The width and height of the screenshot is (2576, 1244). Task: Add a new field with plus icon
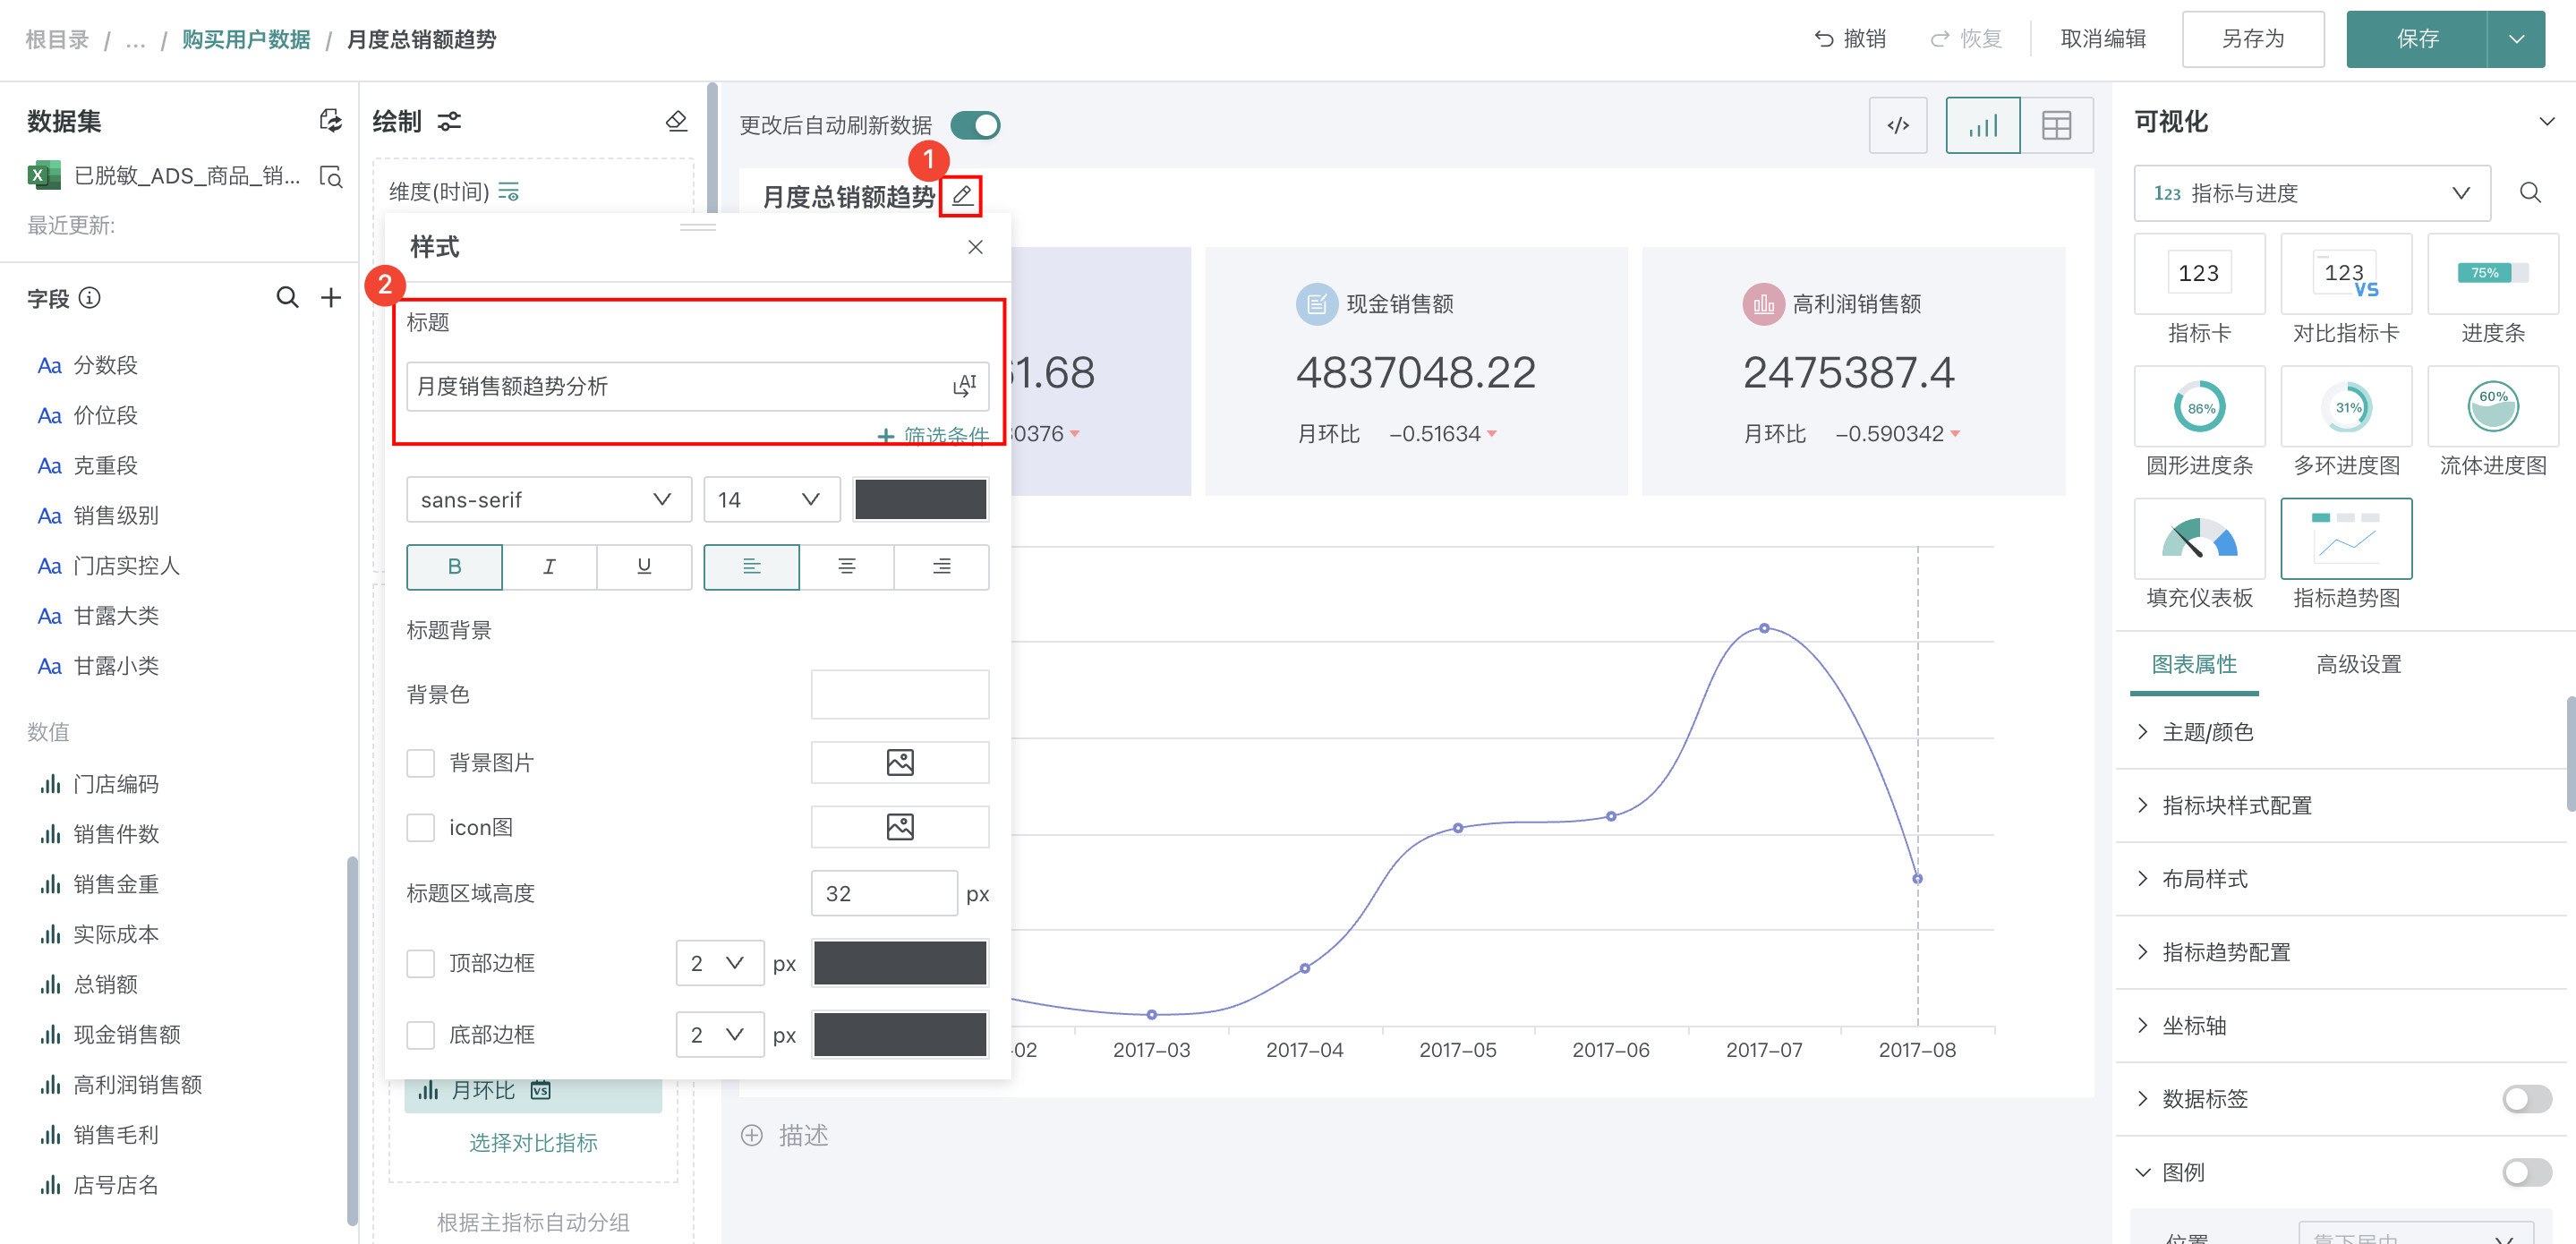[331, 298]
